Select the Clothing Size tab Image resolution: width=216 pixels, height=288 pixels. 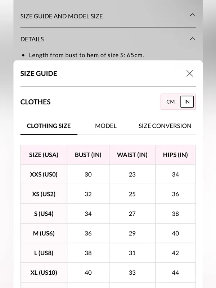click(x=49, y=126)
